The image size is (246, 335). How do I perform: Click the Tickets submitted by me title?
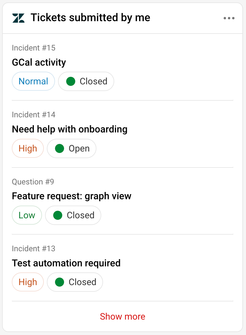(x=90, y=18)
